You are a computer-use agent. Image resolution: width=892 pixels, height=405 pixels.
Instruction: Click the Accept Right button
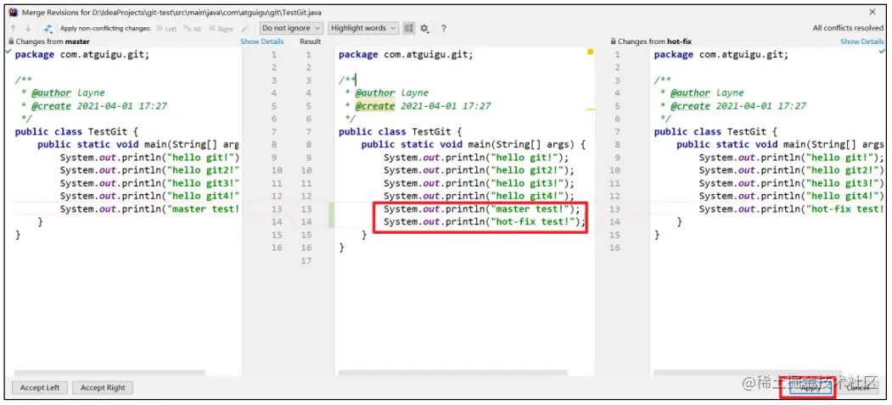(103, 388)
